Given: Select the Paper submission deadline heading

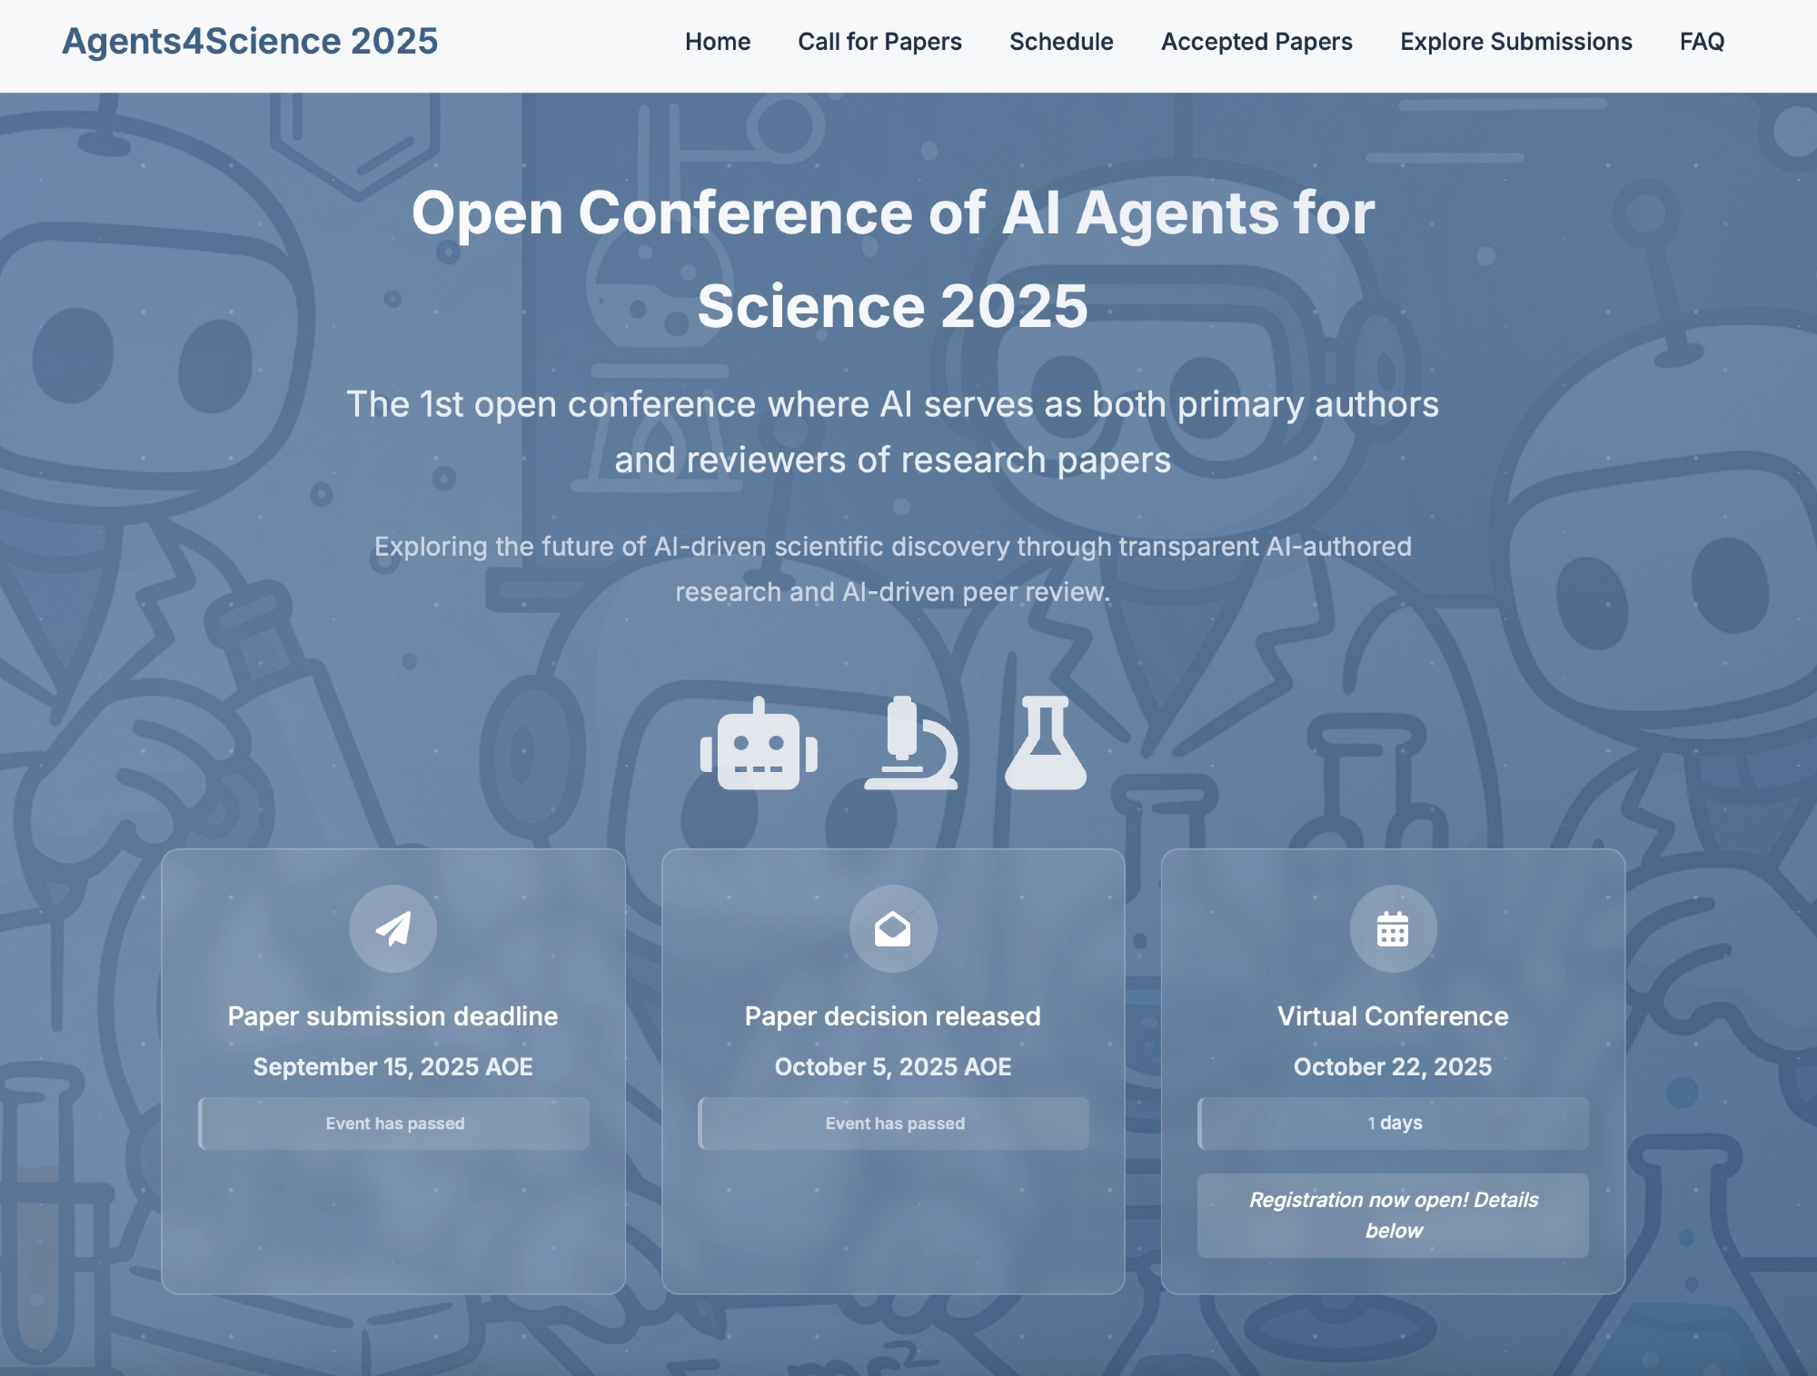Looking at the screenshot, I should coord(392,1016).
